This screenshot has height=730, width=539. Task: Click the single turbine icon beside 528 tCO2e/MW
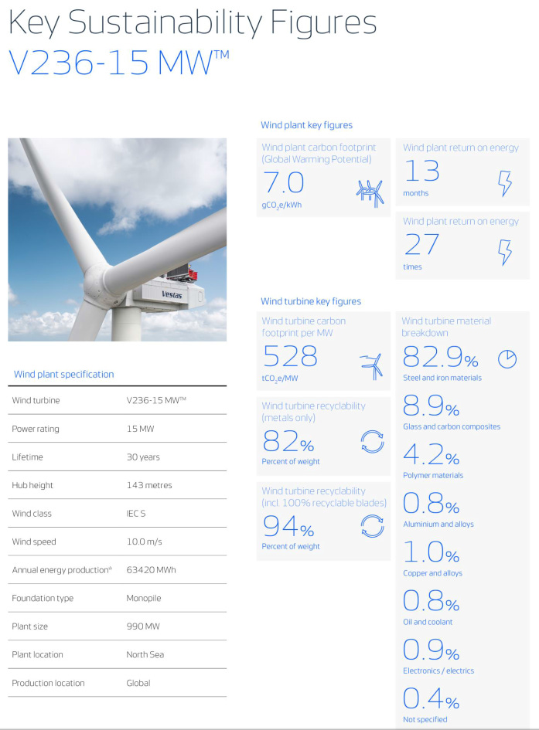coord(371,366)
